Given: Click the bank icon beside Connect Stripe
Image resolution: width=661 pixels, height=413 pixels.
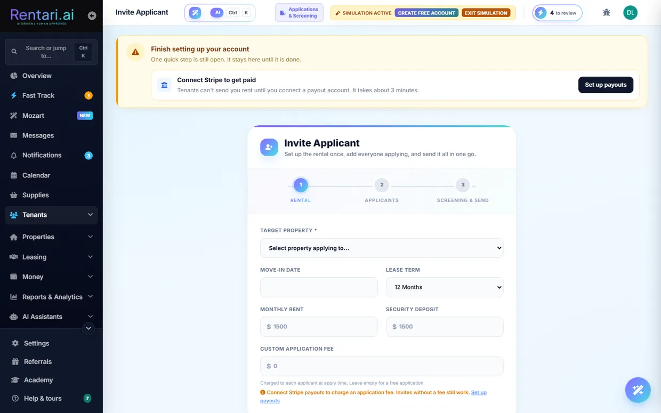Looking at the screenshot, I should point(164,85).
